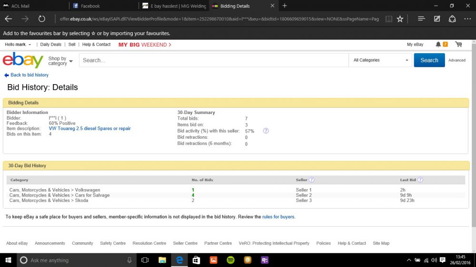This screenshot has width=476, height=267.
Task: Click the Sell link in header
Action: 72,44
